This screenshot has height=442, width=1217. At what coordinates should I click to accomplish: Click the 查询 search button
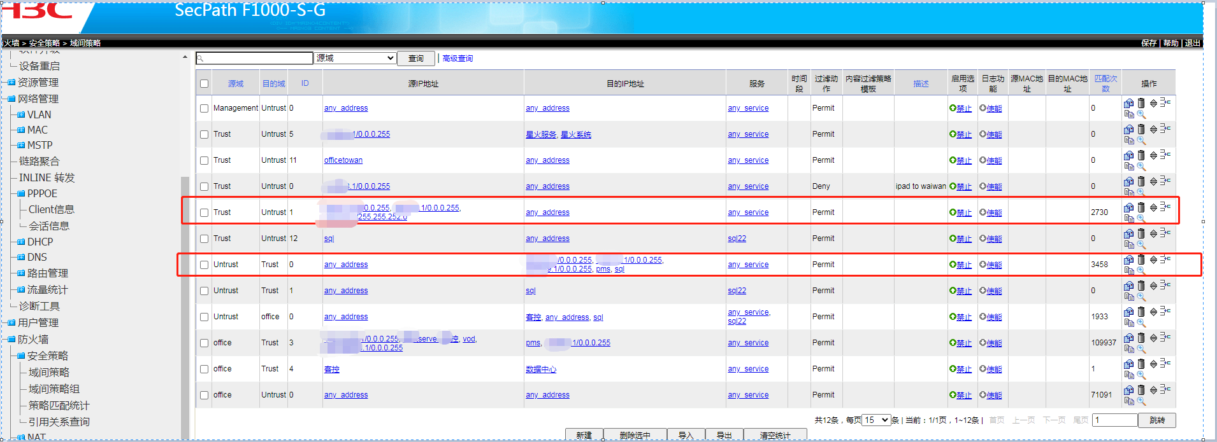pyautogui.click(x=416, y=59)
